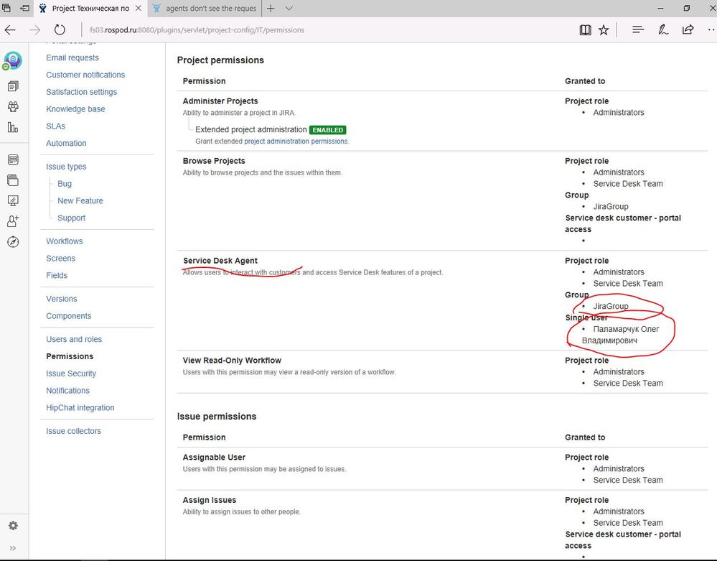This screenshot has height=561, width=717.
Task: Click the address bar URL
Action: coord(197,30)
